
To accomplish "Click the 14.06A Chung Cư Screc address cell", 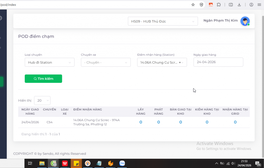I will pos(97,122).
